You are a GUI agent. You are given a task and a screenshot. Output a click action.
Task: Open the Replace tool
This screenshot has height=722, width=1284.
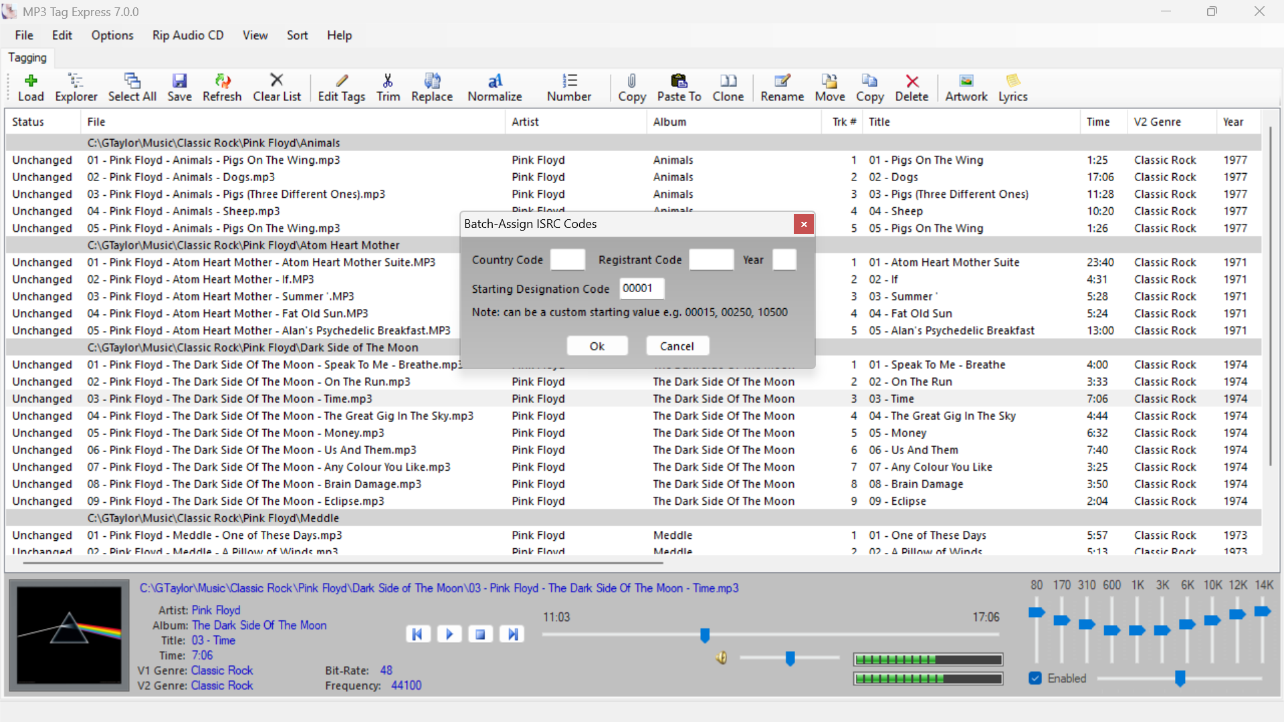tap(432, 88)
